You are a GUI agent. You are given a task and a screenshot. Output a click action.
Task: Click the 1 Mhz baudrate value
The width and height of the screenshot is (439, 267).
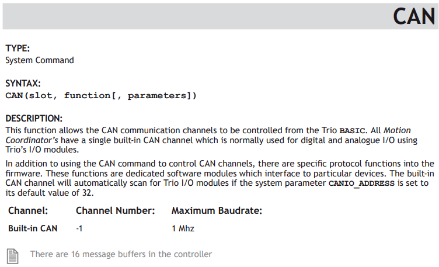coord(183,228)
